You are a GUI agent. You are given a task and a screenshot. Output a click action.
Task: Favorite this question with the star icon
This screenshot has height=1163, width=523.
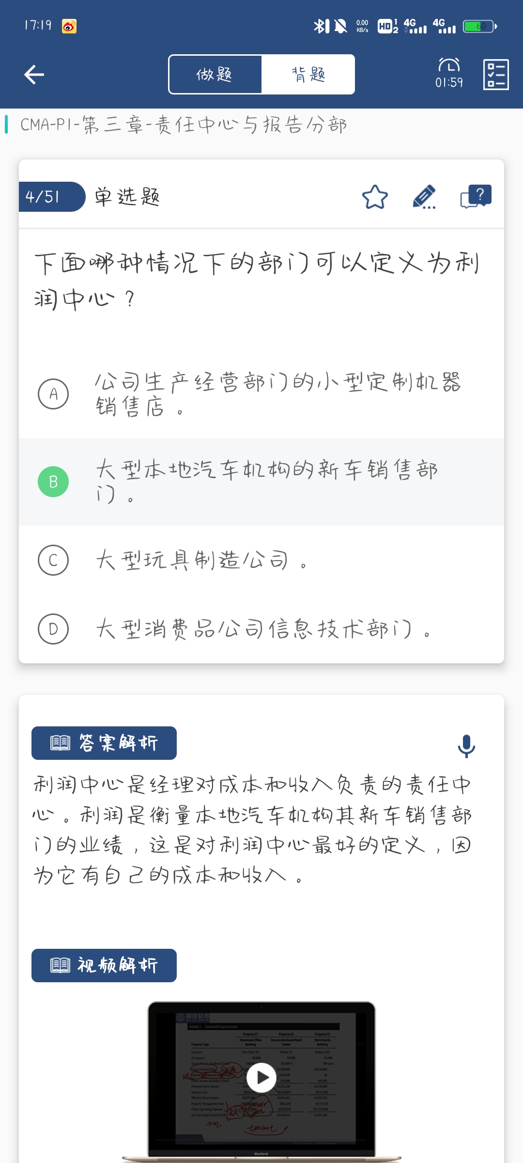point(375,197)
